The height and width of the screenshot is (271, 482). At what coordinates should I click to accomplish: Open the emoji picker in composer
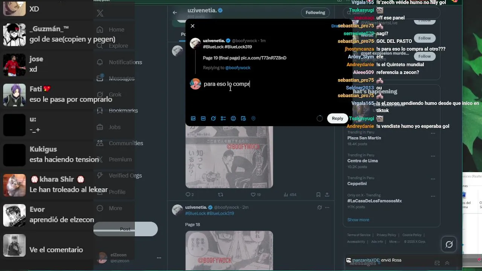[x=233, y=118]
